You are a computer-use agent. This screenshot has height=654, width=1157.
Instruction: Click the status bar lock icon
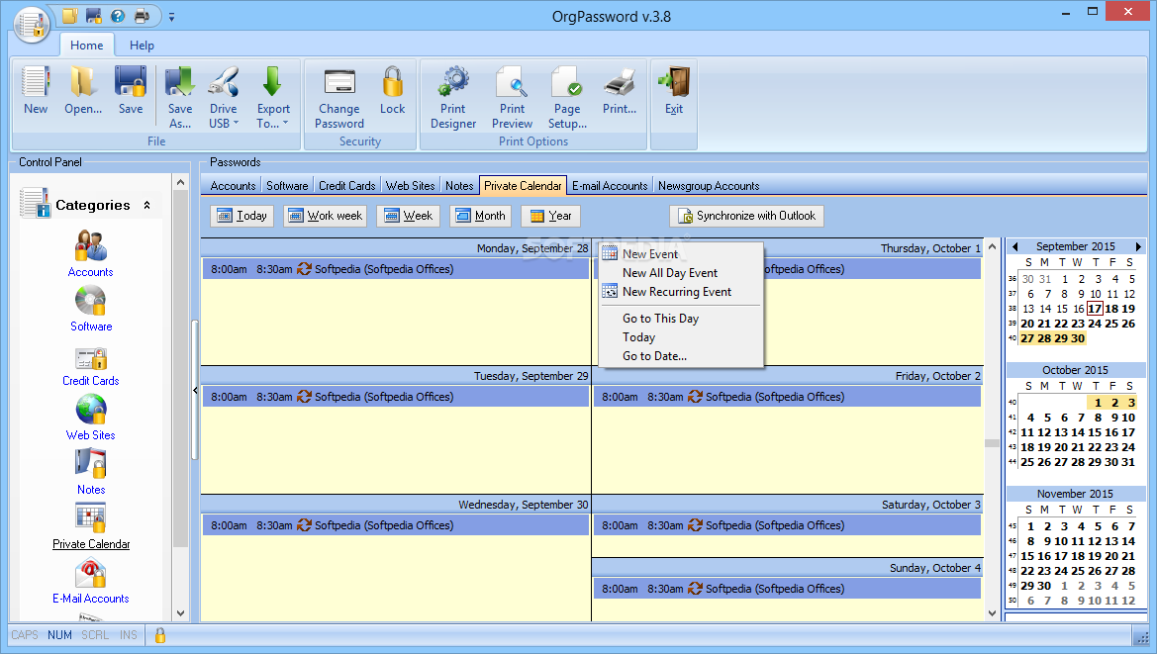coord(160,635)
